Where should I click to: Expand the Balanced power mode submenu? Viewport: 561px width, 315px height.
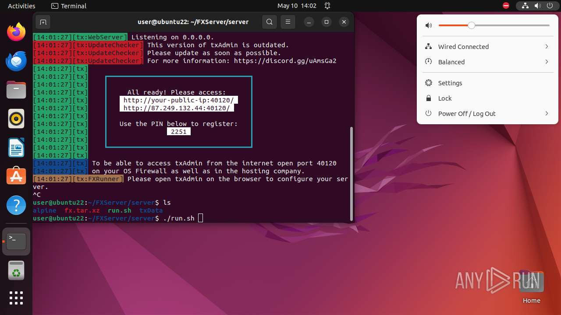point(487,62)
